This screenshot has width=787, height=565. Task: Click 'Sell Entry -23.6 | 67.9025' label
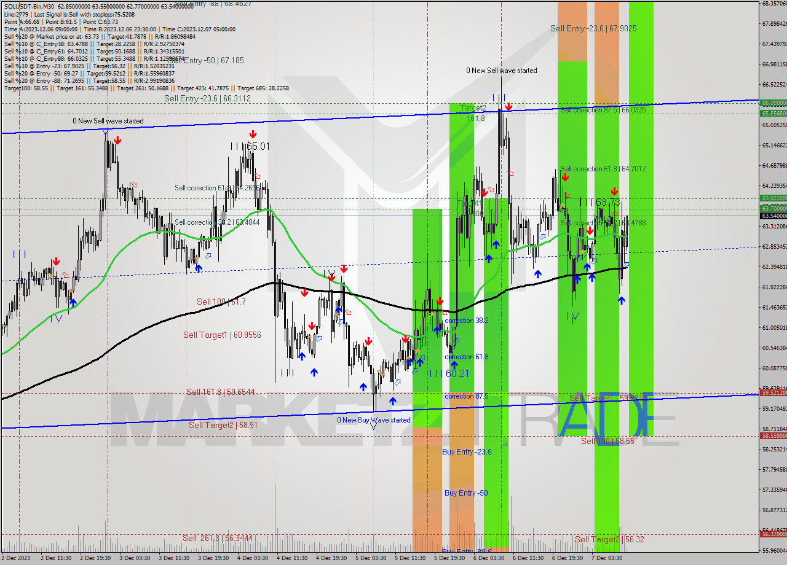pyautogui.click(x=593, y=28)
